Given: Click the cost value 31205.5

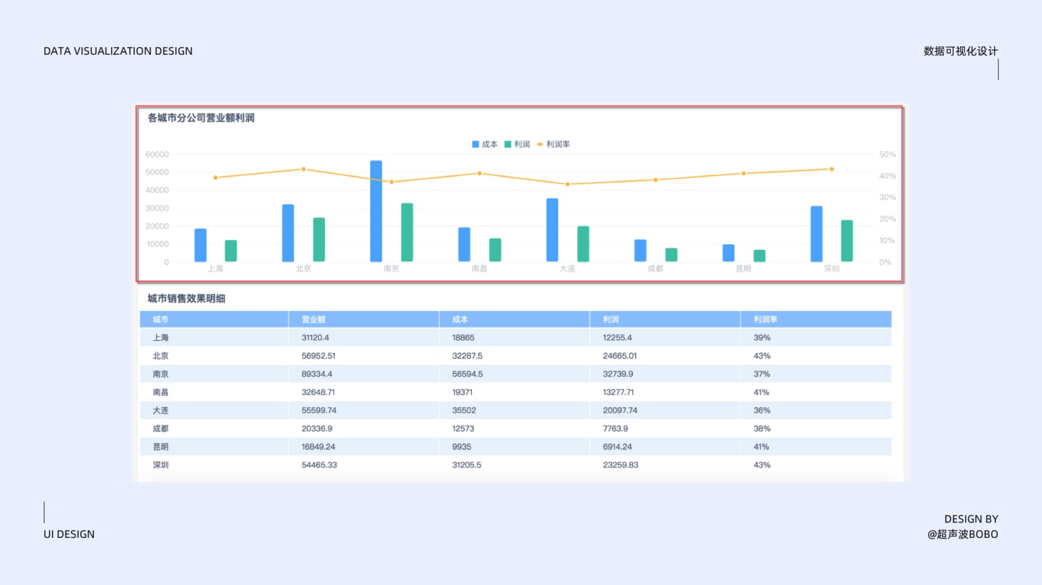Looking at the screenshot, I should (x=467, y=465).
